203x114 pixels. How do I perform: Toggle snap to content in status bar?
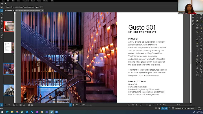(x=163, y=108)
